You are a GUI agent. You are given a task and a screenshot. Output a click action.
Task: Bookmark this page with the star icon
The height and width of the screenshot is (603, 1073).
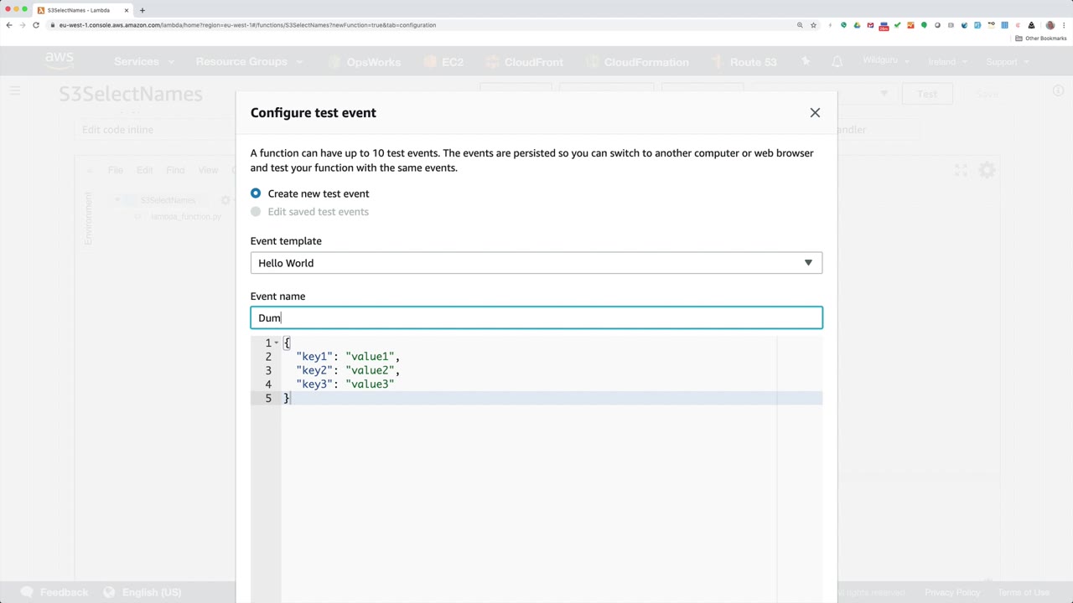click(x=813, y=25)
